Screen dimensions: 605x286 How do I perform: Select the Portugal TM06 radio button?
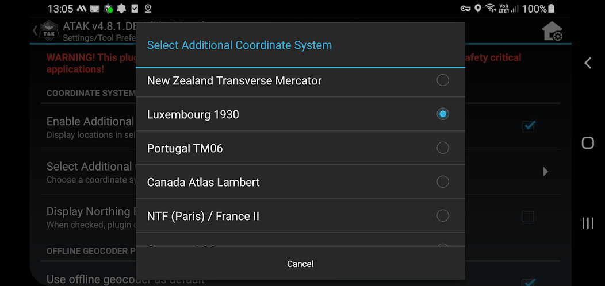point(442,148)
